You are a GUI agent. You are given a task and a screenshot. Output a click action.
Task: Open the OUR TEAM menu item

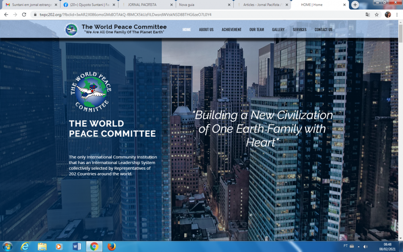point(256,29)
